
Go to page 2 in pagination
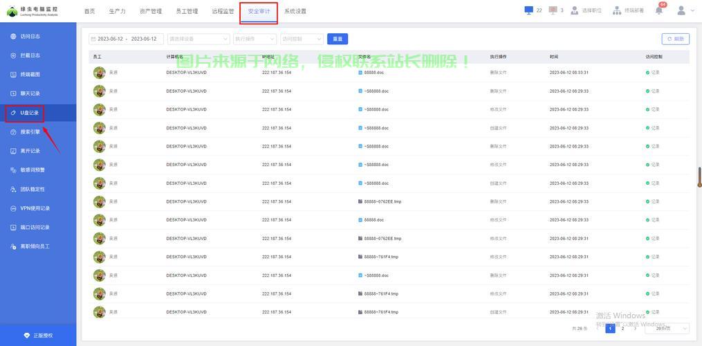[622, 329]
